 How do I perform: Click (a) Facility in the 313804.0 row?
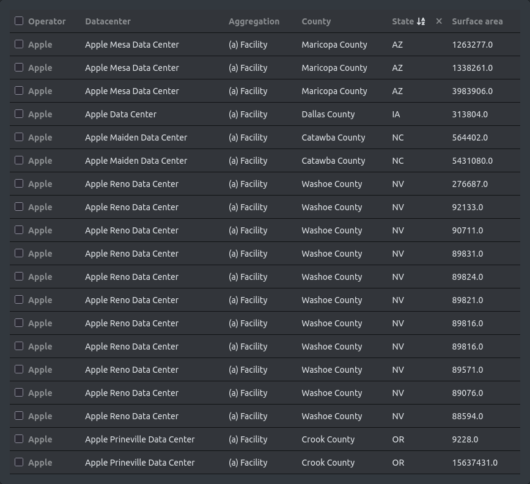pyautogui.click(x=248, y=114)
